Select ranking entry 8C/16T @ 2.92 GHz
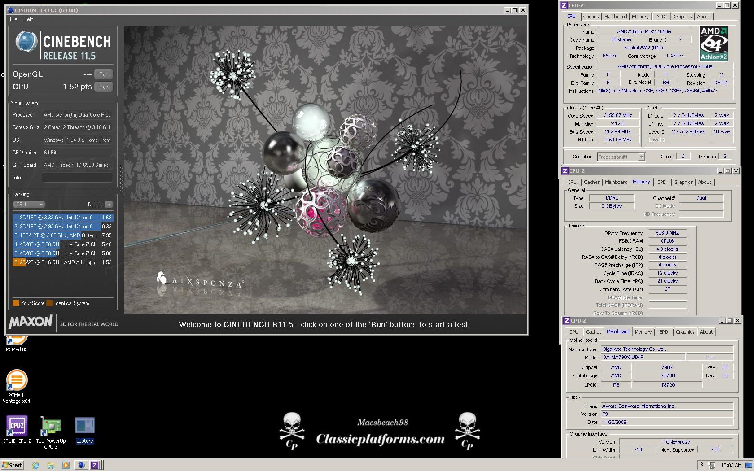The height and width of the screenshot is (471, 754). [63, 227]
